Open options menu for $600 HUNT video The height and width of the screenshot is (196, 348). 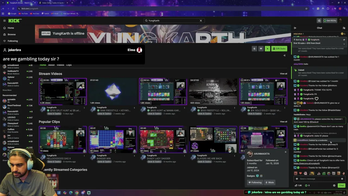pyautogui.click(x=184, y=108)
